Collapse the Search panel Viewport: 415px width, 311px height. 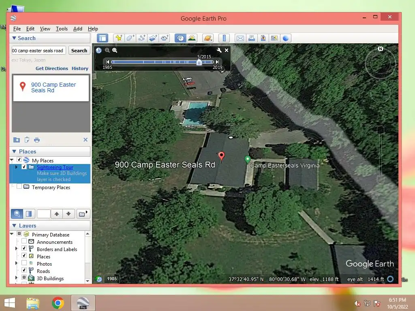(14, 38)
